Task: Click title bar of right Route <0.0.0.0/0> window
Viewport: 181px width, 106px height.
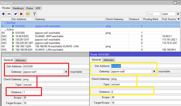Action: click(x=135, y=54)
